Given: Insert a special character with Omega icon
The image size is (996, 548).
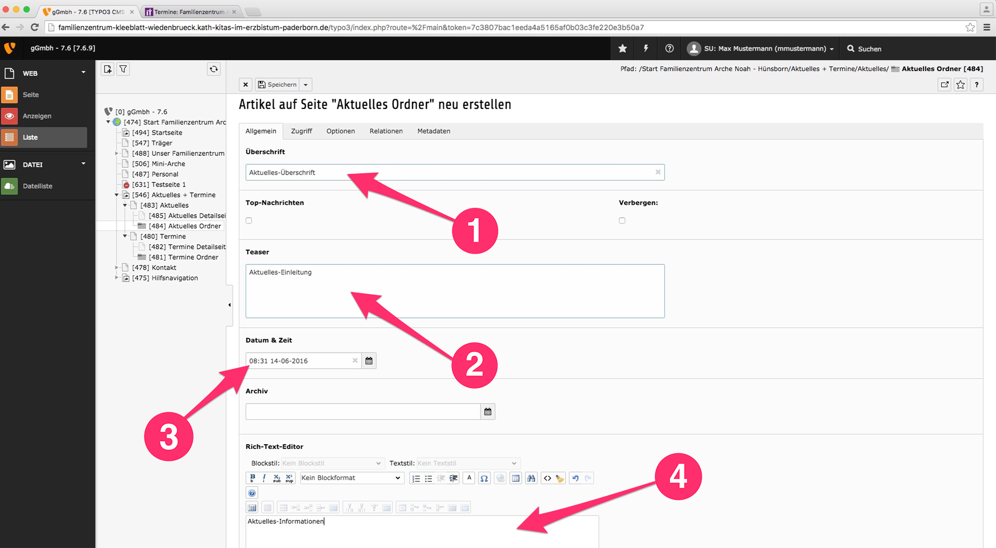Looking at the screenshot, I should (484, 478).
